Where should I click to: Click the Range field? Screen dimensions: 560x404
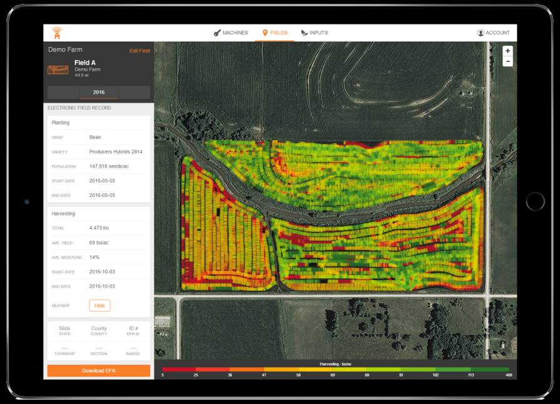tap(133, 351)
